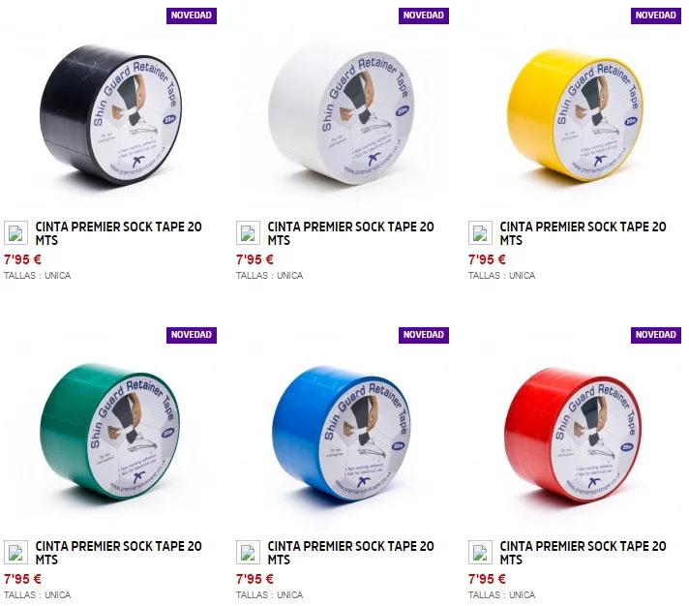
Task: Click the 7'95 € price under the yellow tape
Action: point(487,259)
